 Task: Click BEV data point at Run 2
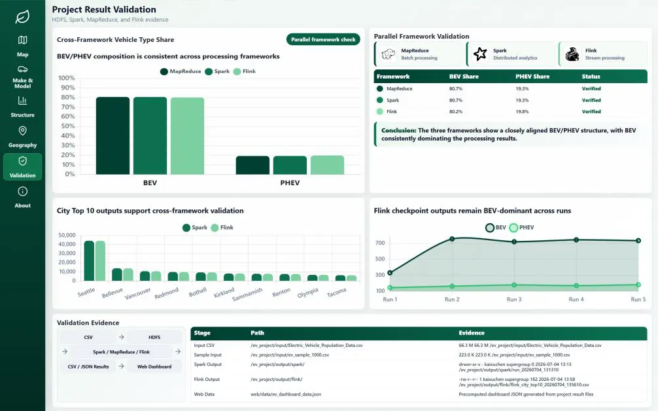tap(452, 239)
